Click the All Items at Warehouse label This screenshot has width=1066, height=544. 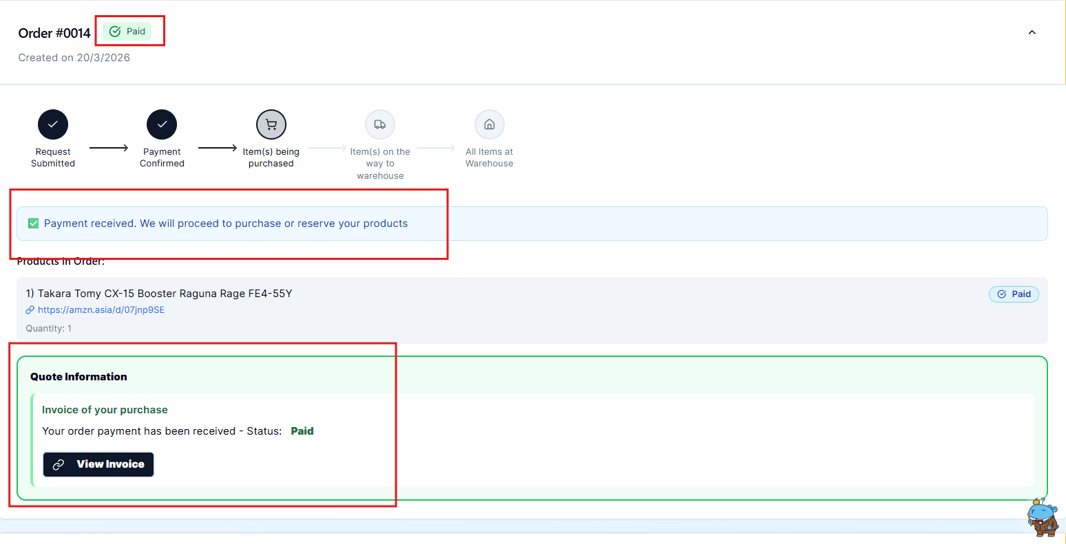(x=490, y=157)
